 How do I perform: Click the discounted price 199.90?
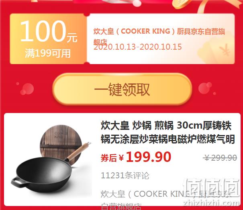[x=149, y=157]
